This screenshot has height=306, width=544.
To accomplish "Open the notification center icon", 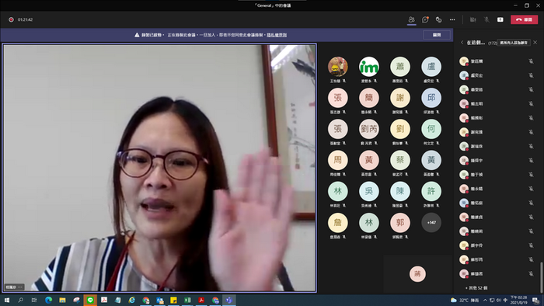I will [536, 300].
